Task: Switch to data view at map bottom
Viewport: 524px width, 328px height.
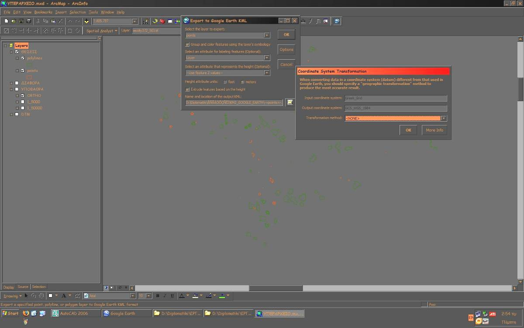Action: click(x=106, y=287)
